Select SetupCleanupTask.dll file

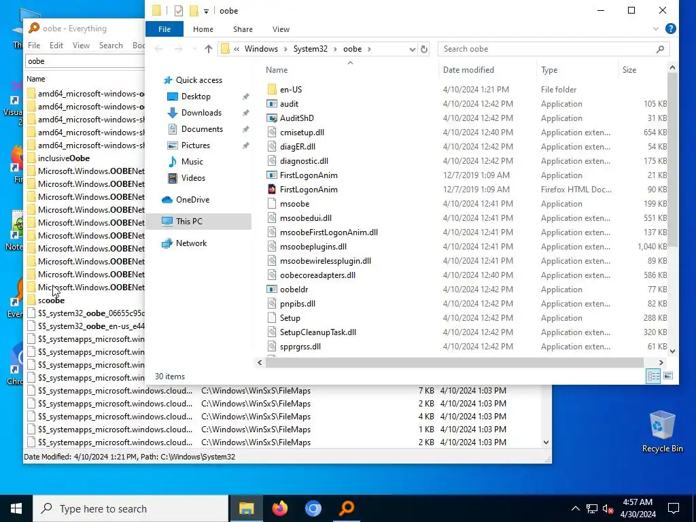click(318, 332)
